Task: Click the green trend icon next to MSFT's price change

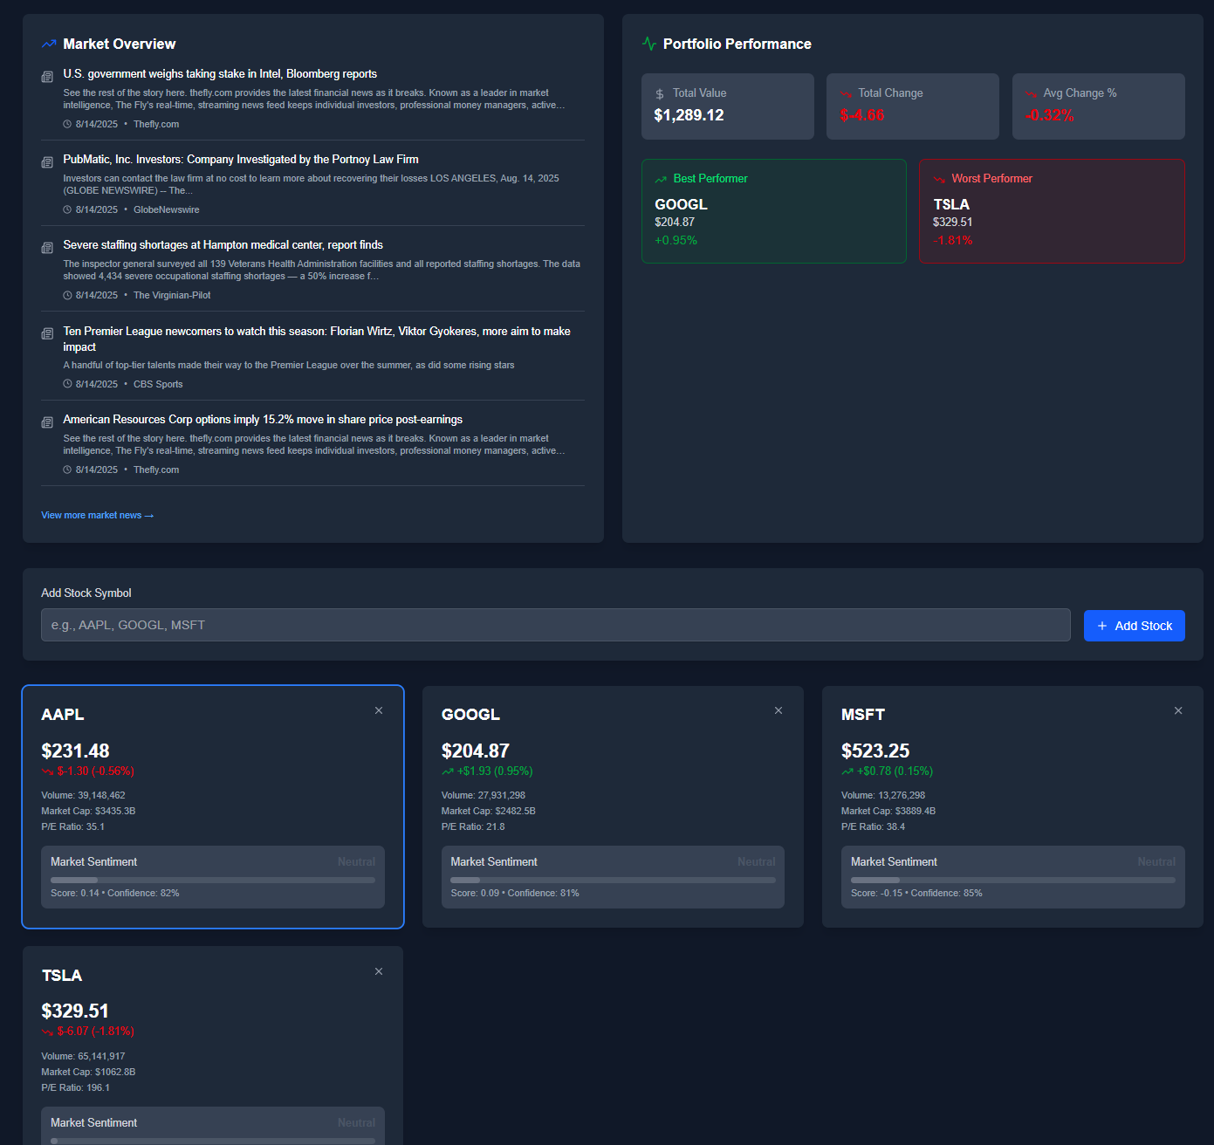Action: 846,771
